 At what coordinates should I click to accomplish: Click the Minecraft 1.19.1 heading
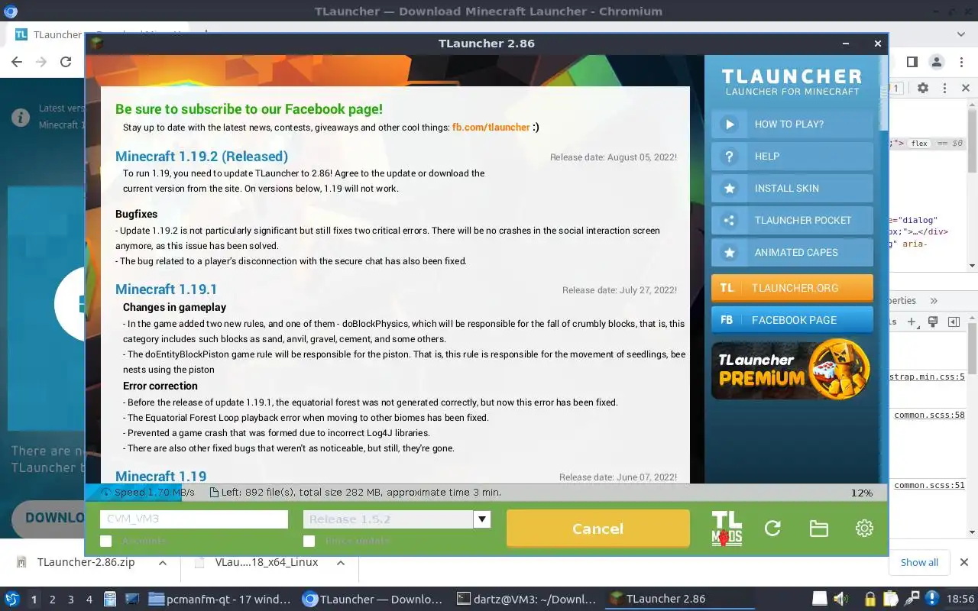(167, 289)
